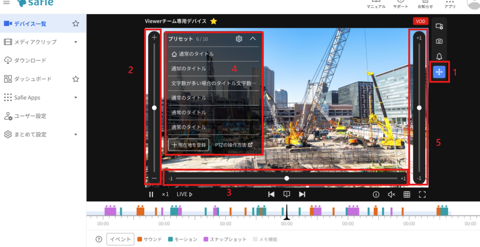Take a snapshot with the camera icon
The height and width of the screenshot is (247, 480).
439,41
